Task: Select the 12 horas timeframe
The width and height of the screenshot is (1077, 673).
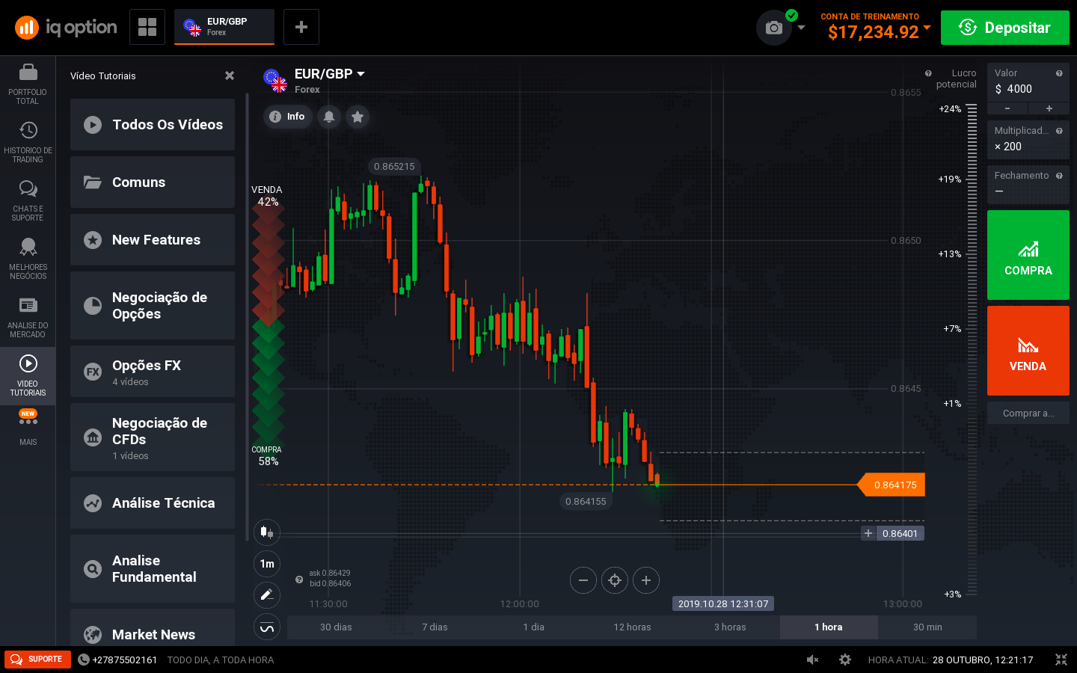Action: 632,627
